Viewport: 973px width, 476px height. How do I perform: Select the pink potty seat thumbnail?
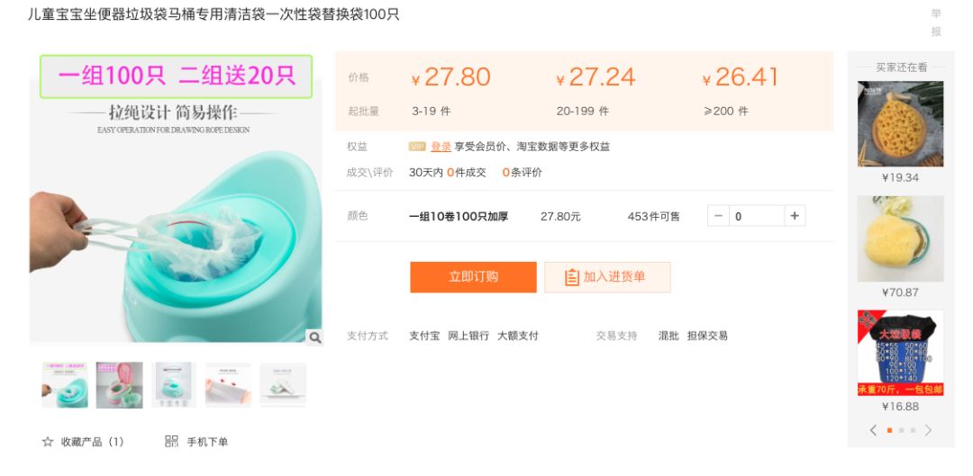coord(119,385)
